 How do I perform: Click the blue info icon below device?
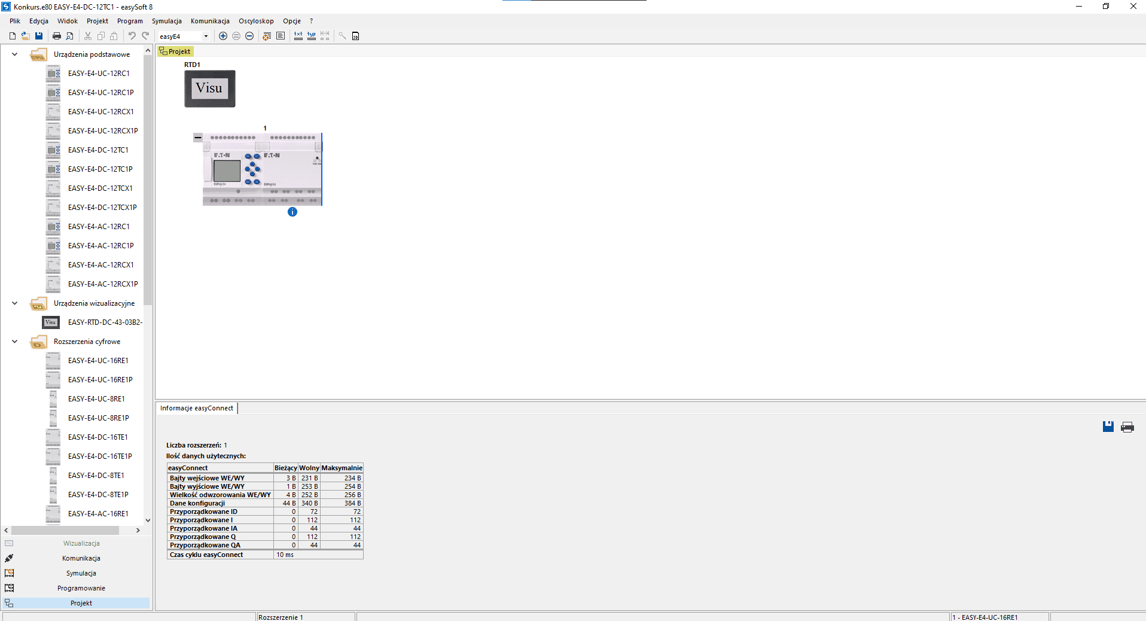click(x=292, y=212)
